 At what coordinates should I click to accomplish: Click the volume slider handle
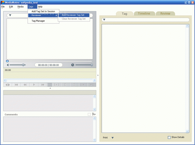(23, 65)
